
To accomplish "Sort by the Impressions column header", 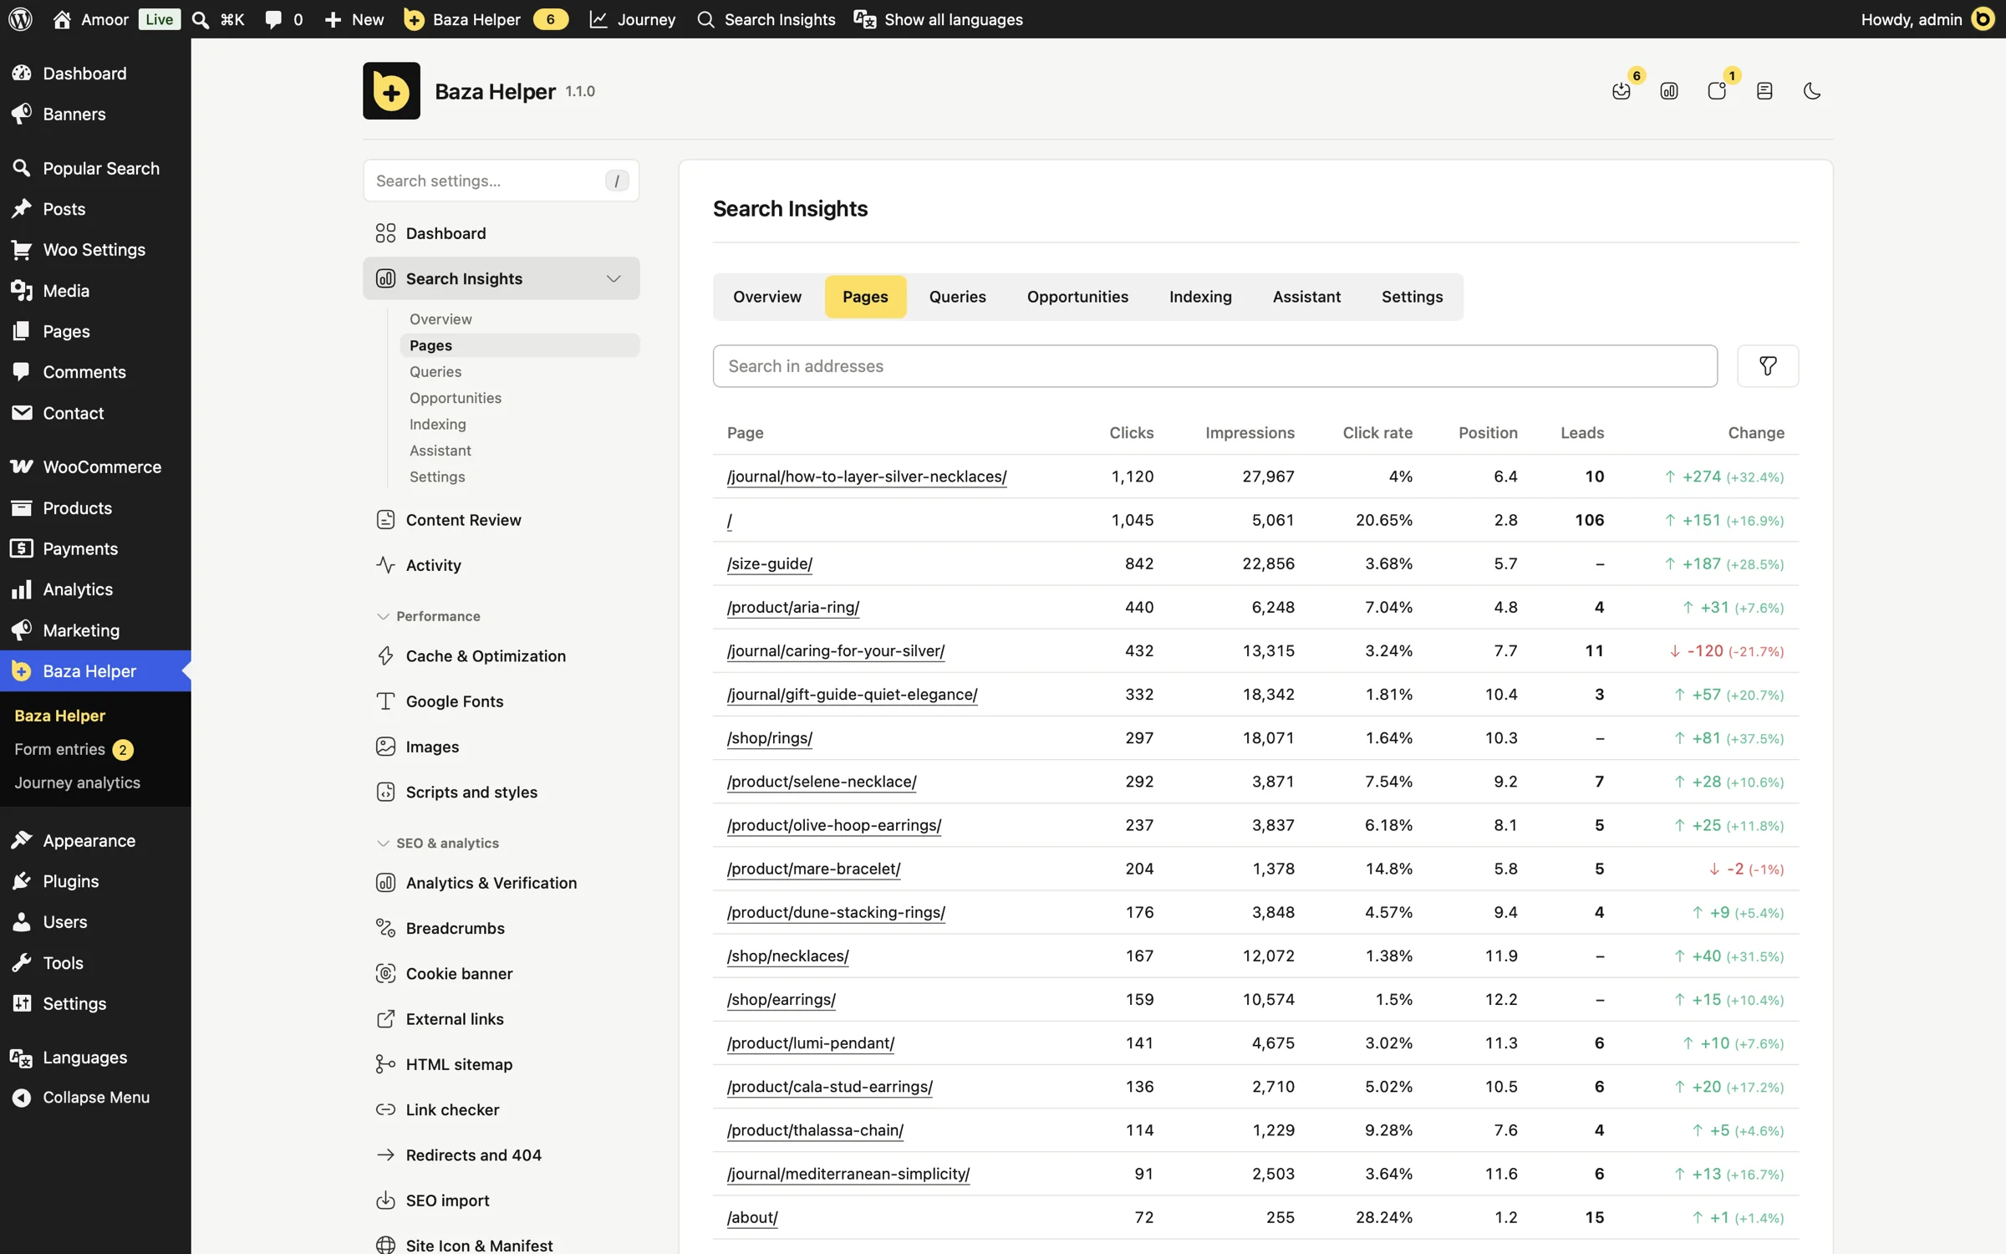I will [x=1250, y=432].
